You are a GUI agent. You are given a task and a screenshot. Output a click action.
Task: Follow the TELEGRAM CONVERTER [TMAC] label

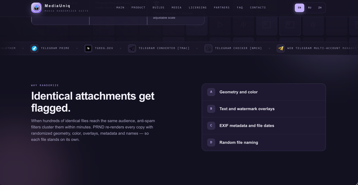click(164, 48)
